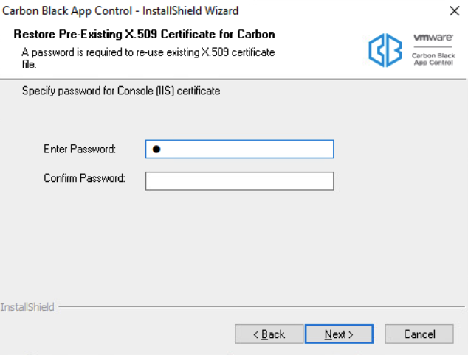Cancel the InstallShield Wizard
The height and width of the screenshot is (355, 468).
point(419,334)
